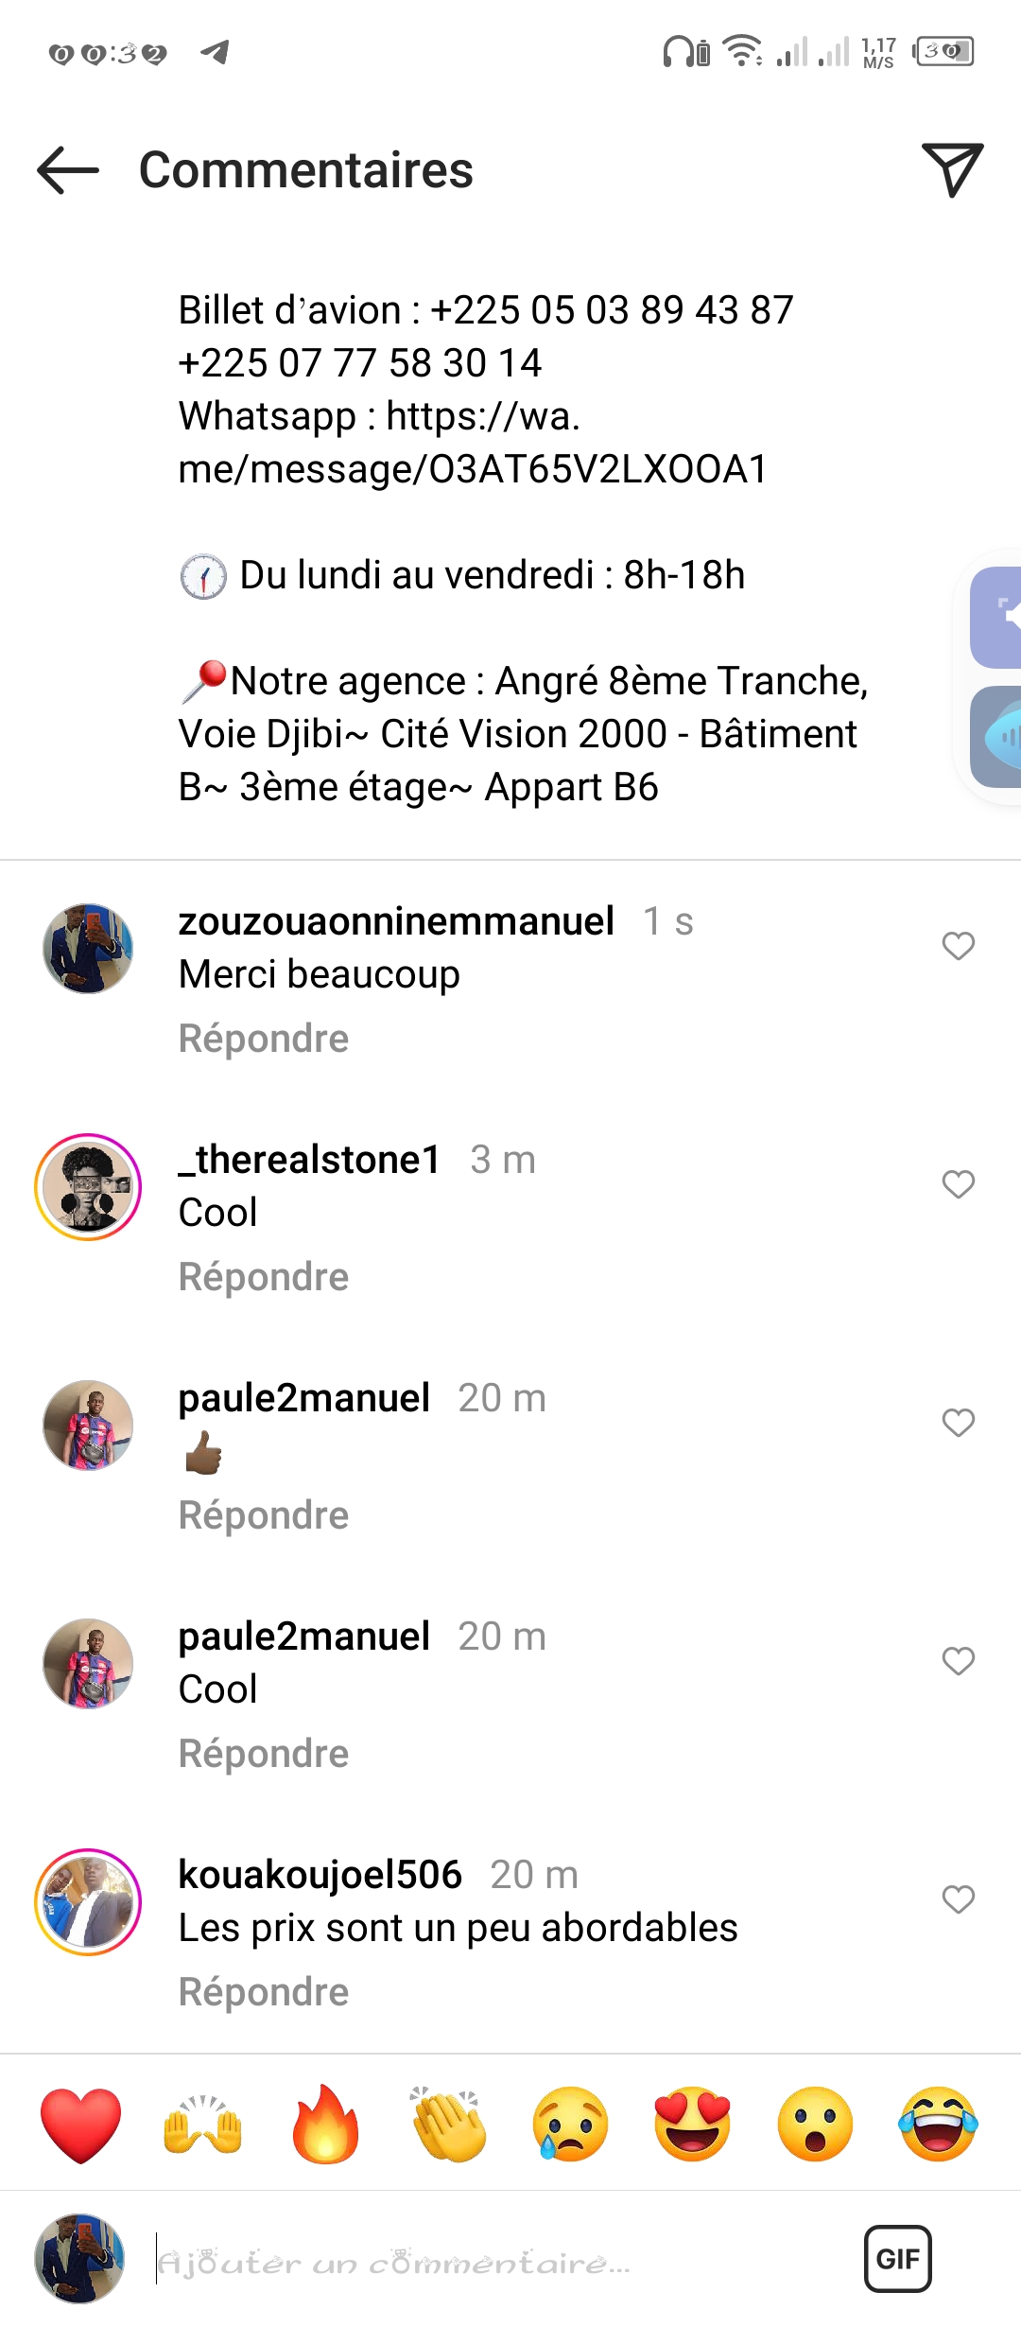Open the username kouakoujoel506
The width and height of the screenshot is (1021, 2327).
click(320, 1875)
